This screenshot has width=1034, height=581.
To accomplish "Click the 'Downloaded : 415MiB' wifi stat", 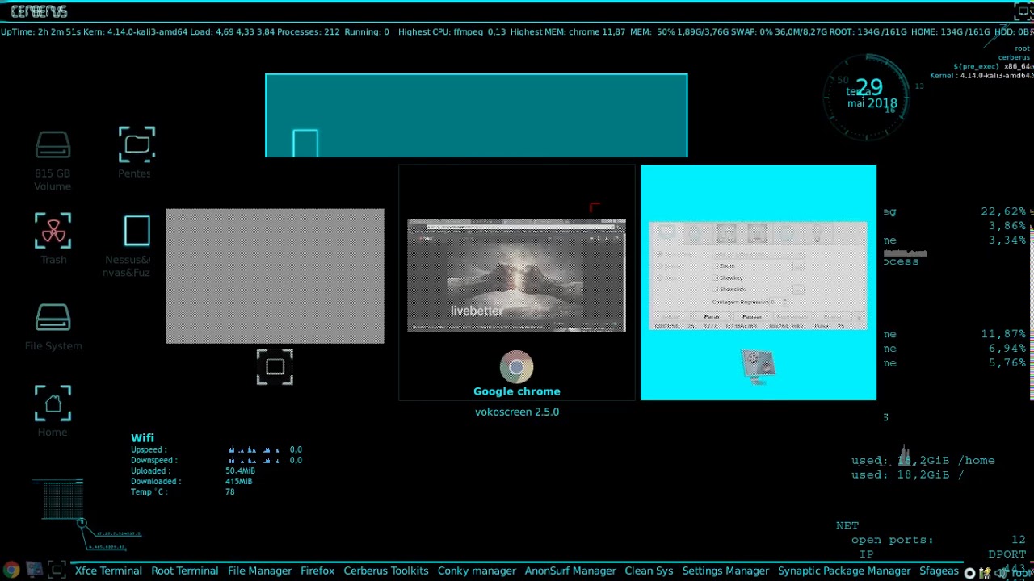I will [x=191, y=481].
